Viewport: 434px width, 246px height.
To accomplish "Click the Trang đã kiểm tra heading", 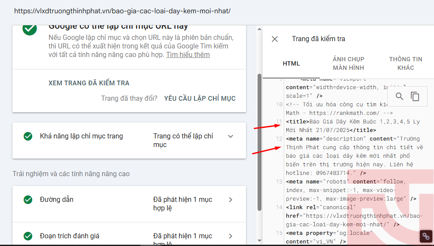I will (x=318, y=39).
